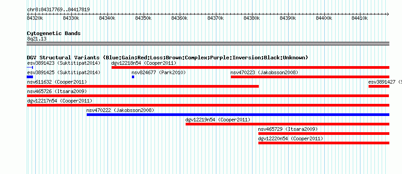Click the DGV Structural Variants track title
This screenshot has width=402, height=174.
tap(168, 58)
